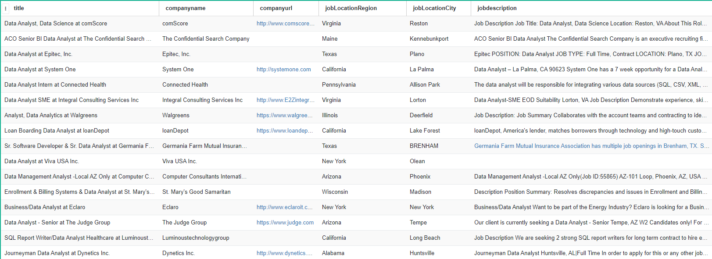Click city cell Huntsville
712x259 pixels.
coord(422,253)
